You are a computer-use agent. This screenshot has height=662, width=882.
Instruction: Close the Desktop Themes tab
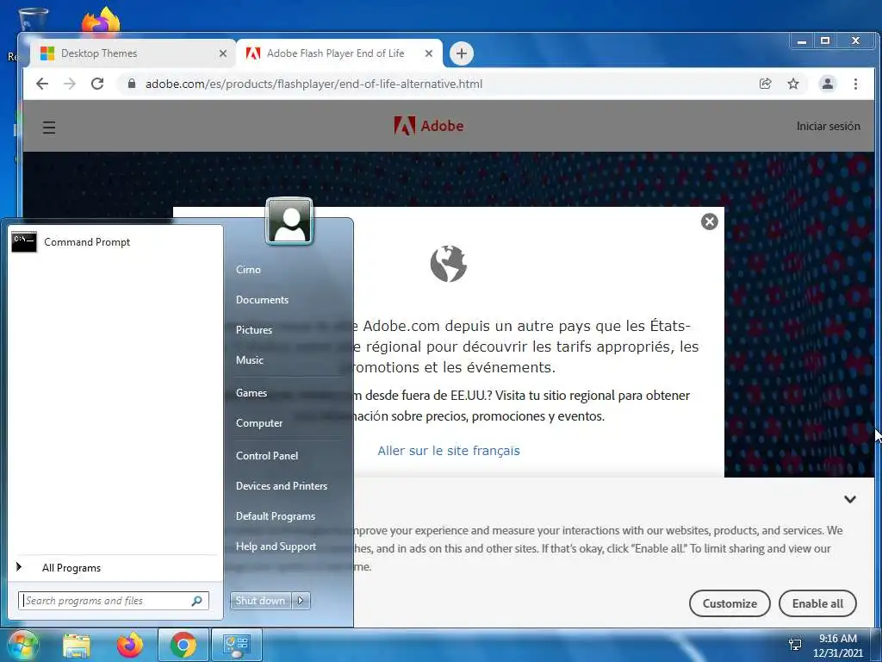[x=223, y=53]
